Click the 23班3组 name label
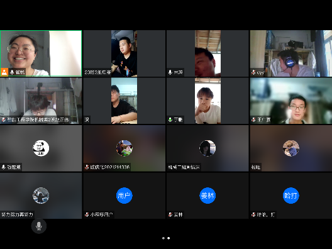Viewport: 332px width, 249px height. point(97,72)
